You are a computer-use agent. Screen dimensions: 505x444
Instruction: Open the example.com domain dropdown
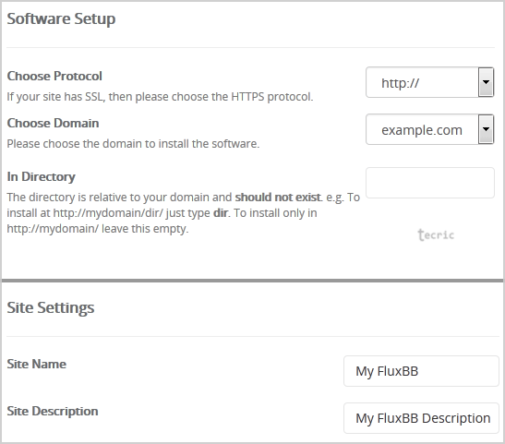(429, 129)
